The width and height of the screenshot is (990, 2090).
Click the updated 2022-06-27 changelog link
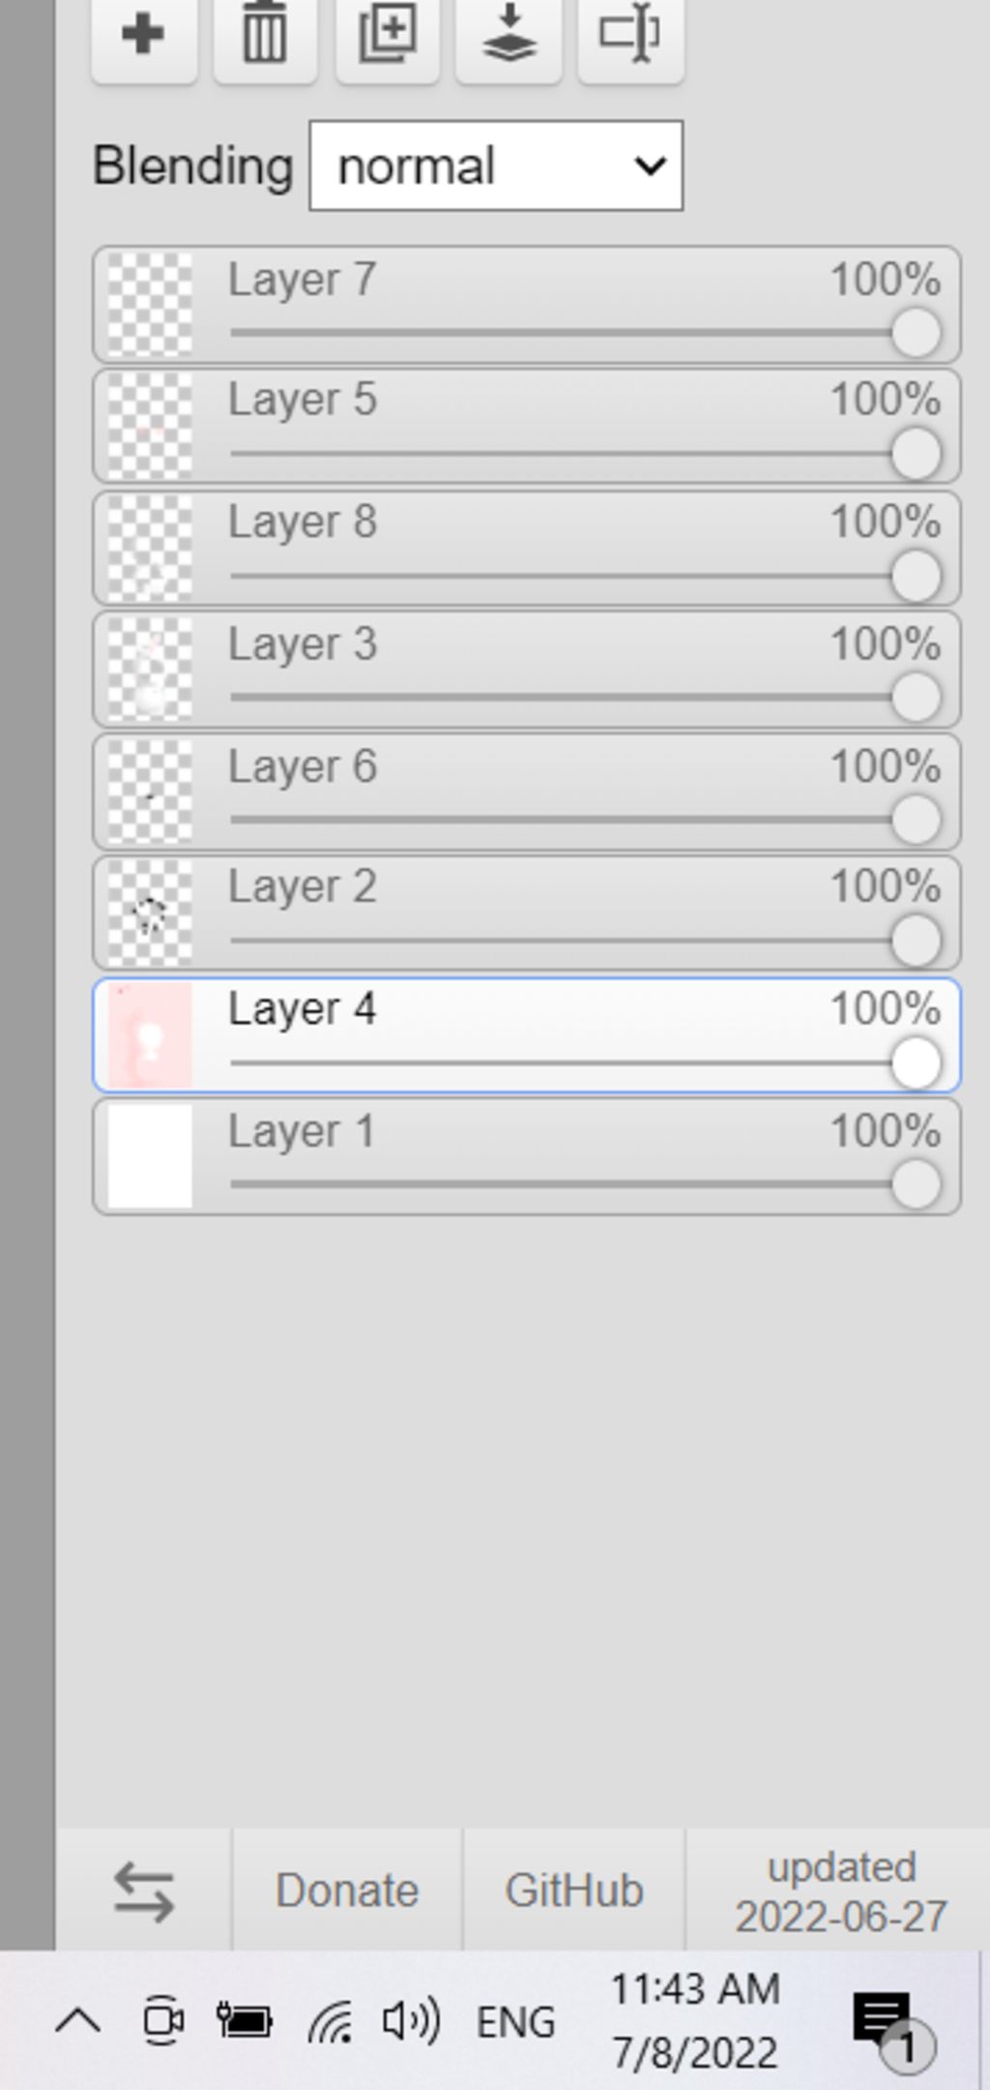840,1892
